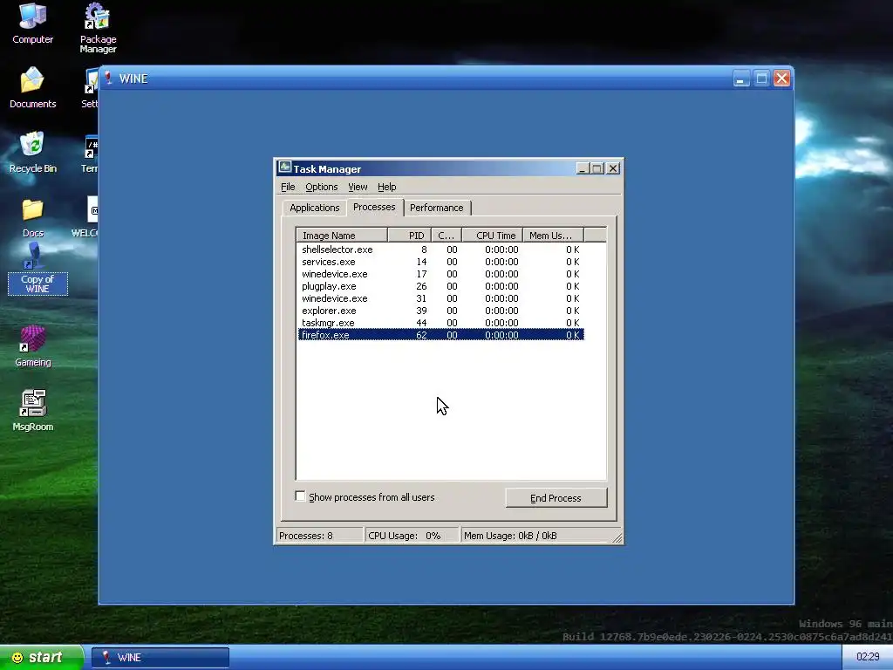893x670 pixels.
Task: Click the Processes: 8 status entry
Action: (x=319, y=536)
